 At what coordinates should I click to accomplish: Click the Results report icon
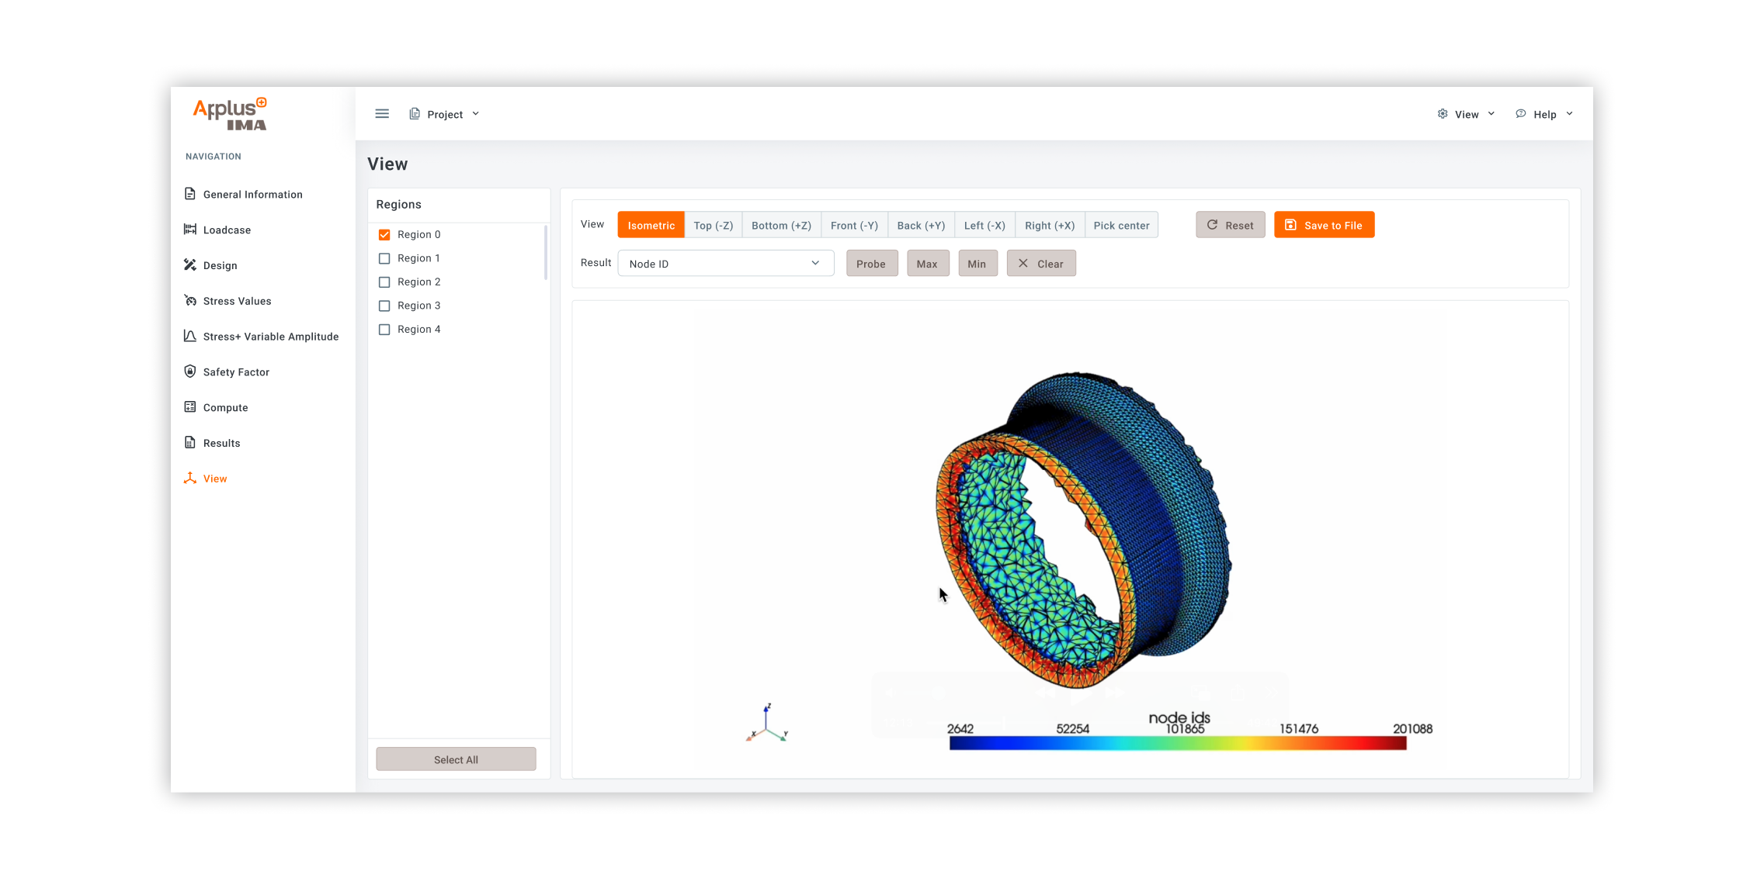[x=190, y=443]
